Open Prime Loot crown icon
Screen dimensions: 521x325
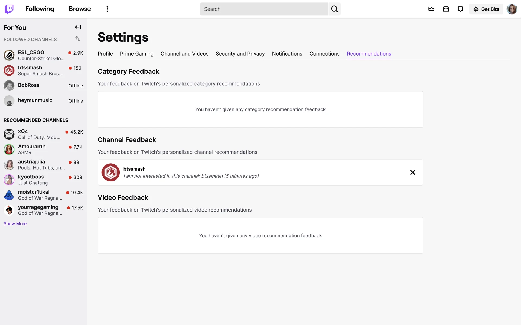pos(431,9)
